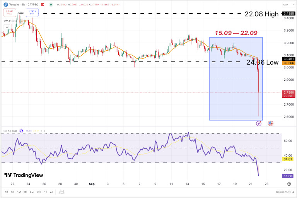
Task: Collapse the indicator legend with the chevron button
Action: pos(7,27)
